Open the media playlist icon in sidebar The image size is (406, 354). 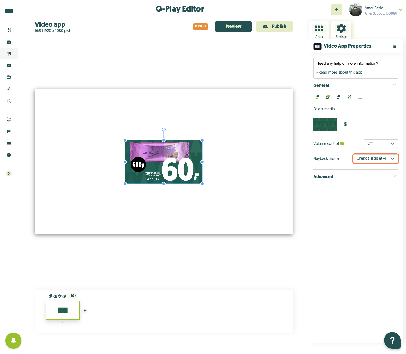click(x=9, y=42)
